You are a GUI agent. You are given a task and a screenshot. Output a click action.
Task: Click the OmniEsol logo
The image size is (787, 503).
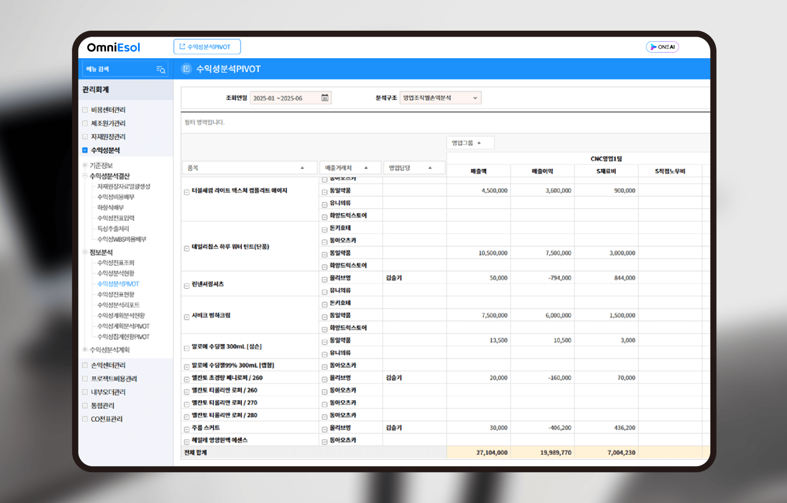coord(113,47)
